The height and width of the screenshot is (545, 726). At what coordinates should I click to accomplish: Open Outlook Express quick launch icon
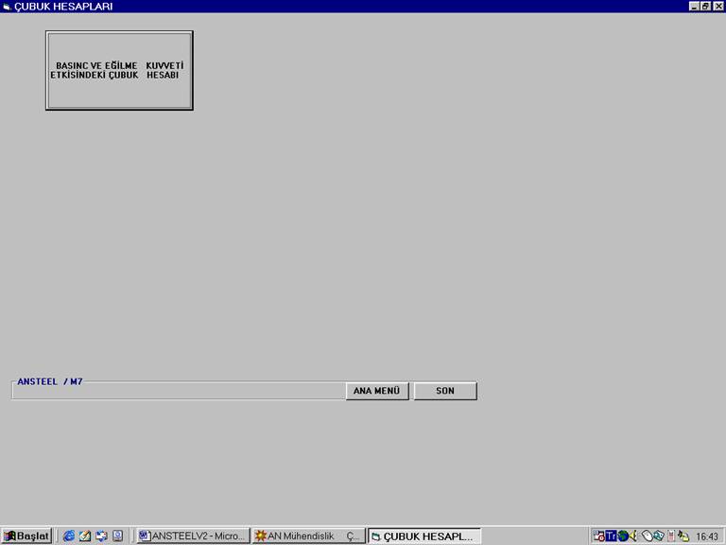pyautogui.click(x=101, y=536)
